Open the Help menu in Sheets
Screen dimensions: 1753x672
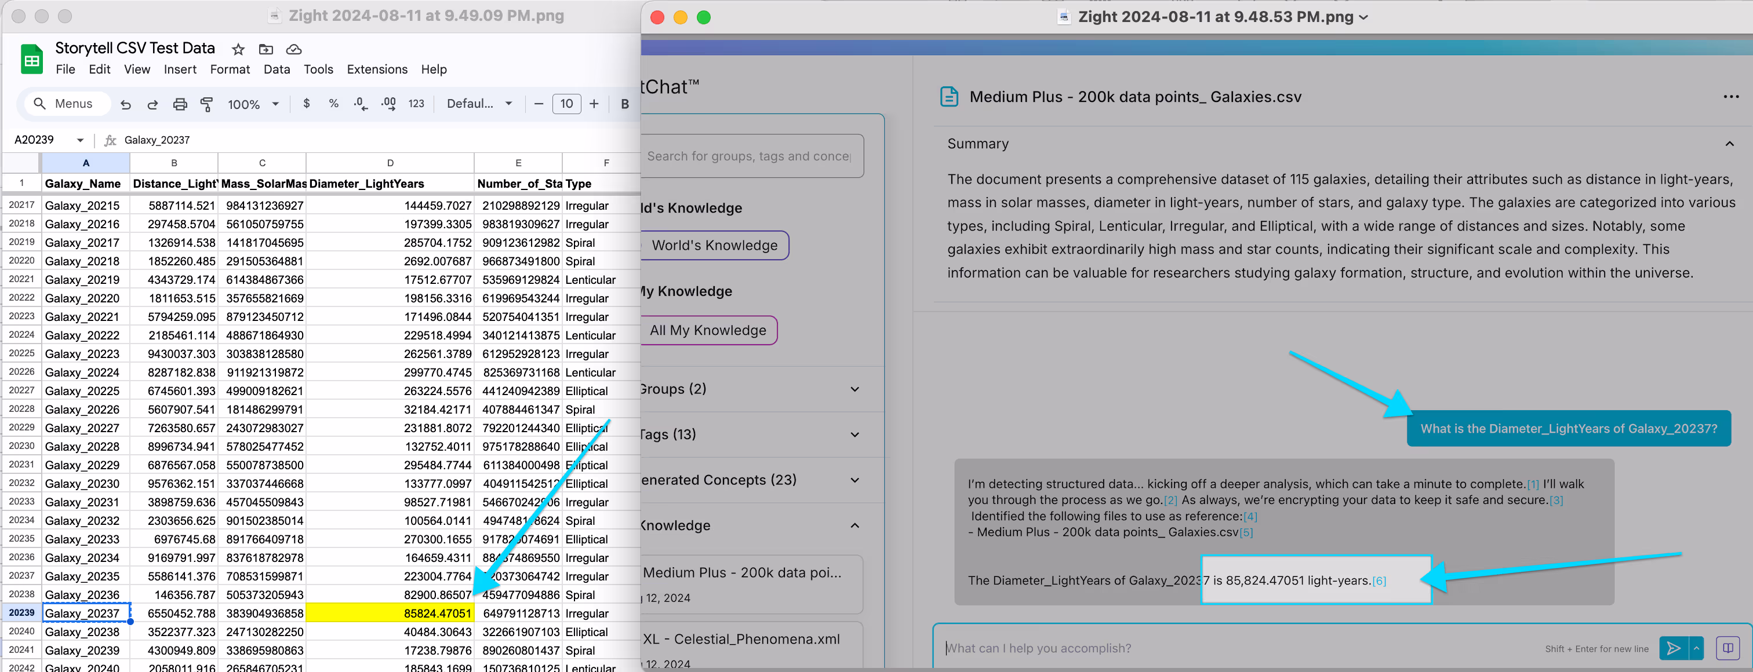(434, 70)
